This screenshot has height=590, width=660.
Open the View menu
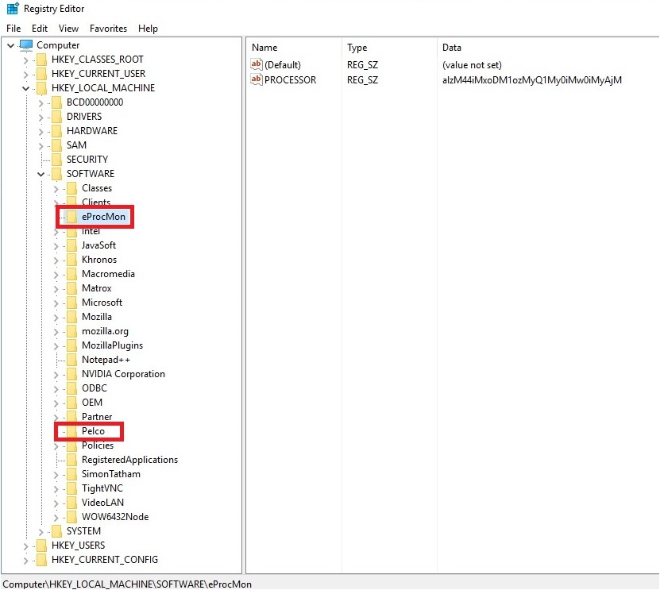[x=68, y=29]
